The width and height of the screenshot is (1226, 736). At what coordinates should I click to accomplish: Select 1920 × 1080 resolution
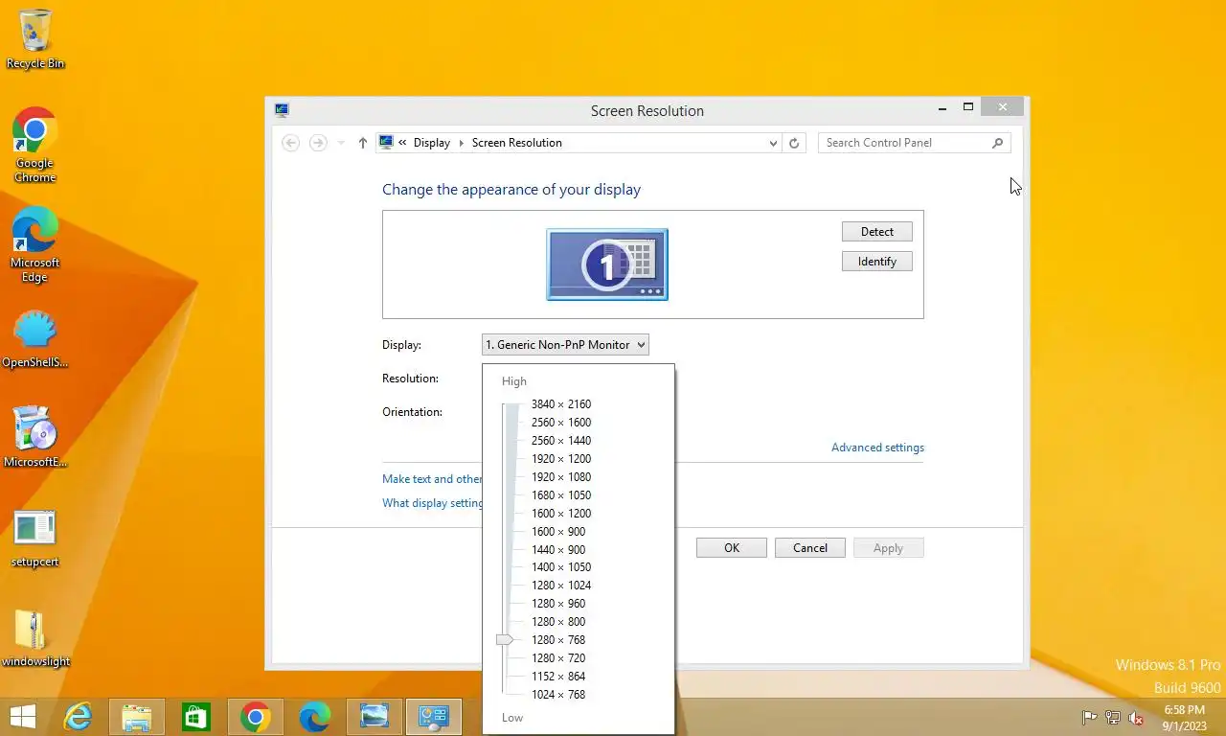point(561,477)
